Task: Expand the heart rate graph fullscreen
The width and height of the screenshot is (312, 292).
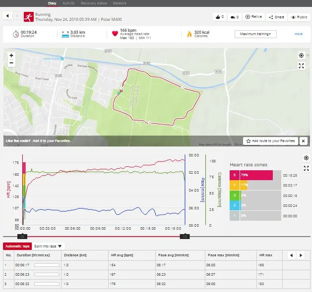Action: (306, 168)
